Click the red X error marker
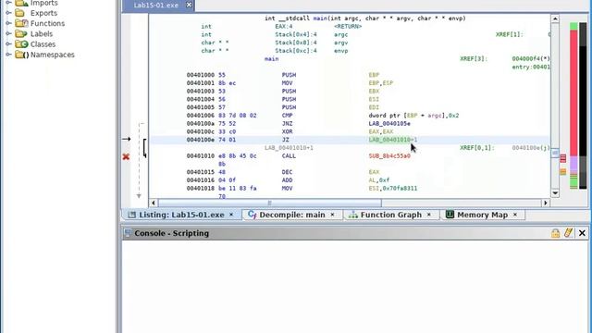The height and width of the screenshot is (333, 592). [126, 156]
